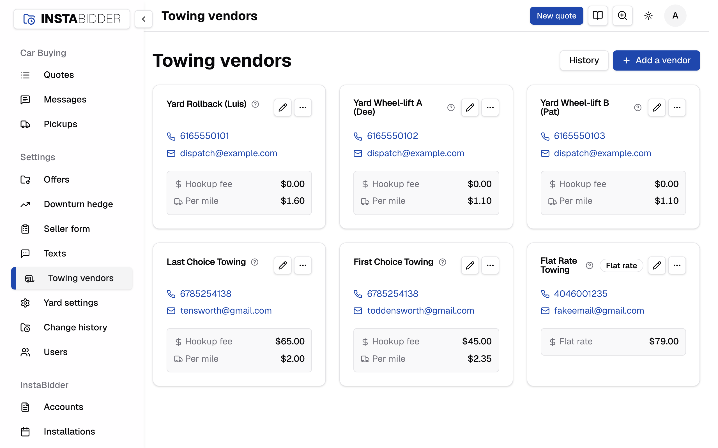Show help info for Yard Wheel-lift B (Pat)
718x448 pixels.
pos(638,107)
